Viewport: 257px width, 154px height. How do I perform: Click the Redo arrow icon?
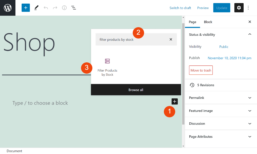click(x=55, y=8)
